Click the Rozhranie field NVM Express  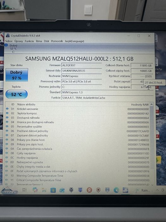click(82, 76)
